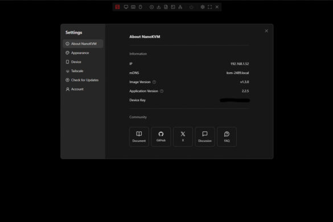Open the Discussion community link
This screenshot has height=222, width=333.
pyautogui.click(x=205, y=137)
